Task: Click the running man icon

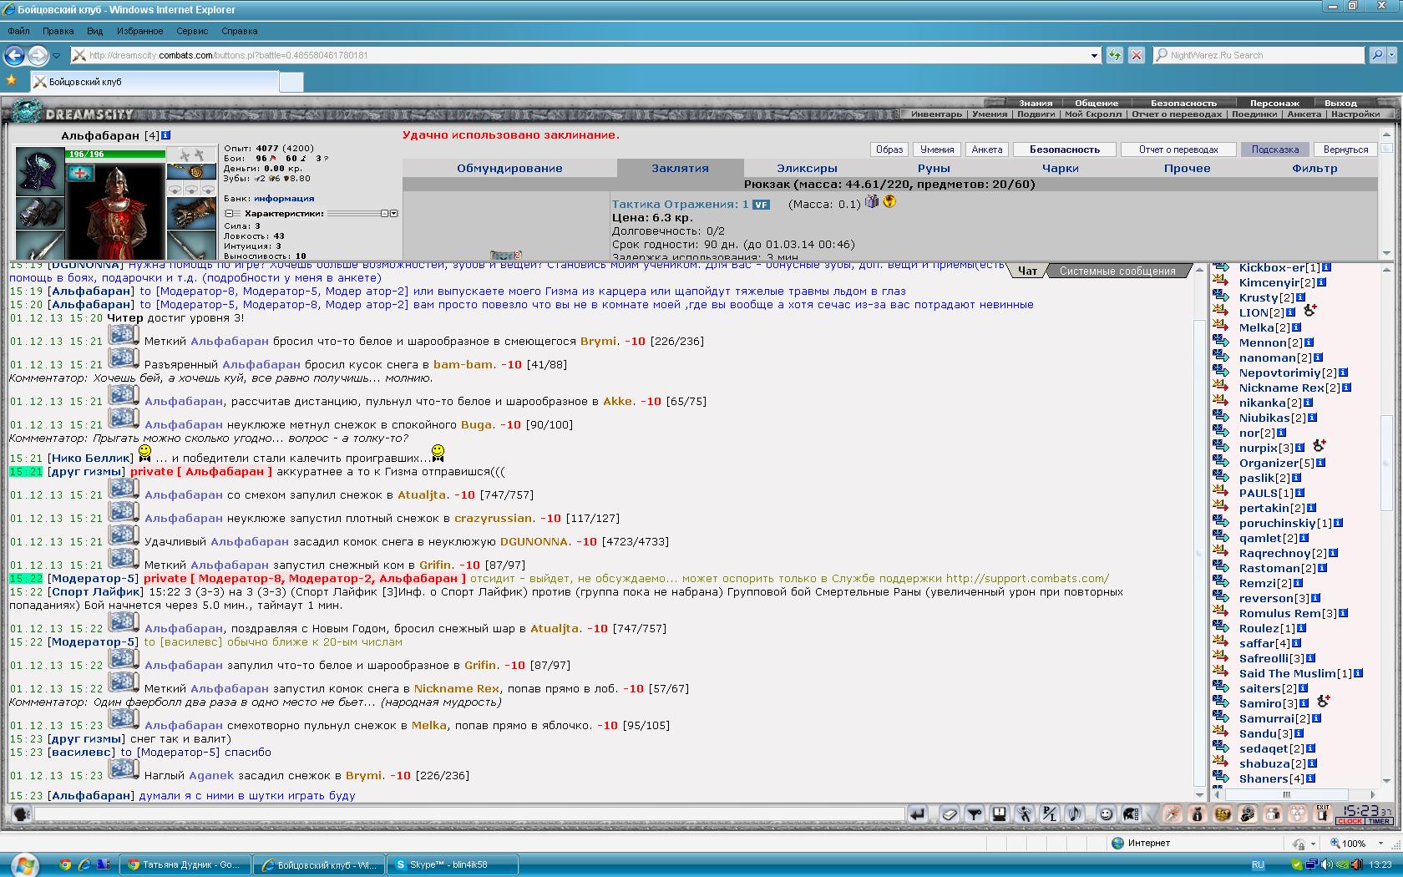Action: pos(1025,814)
